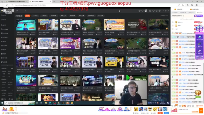Expand gift bar with right arrow handle
The height and width of the screenshot is (115, 204).
pos(168,109)
